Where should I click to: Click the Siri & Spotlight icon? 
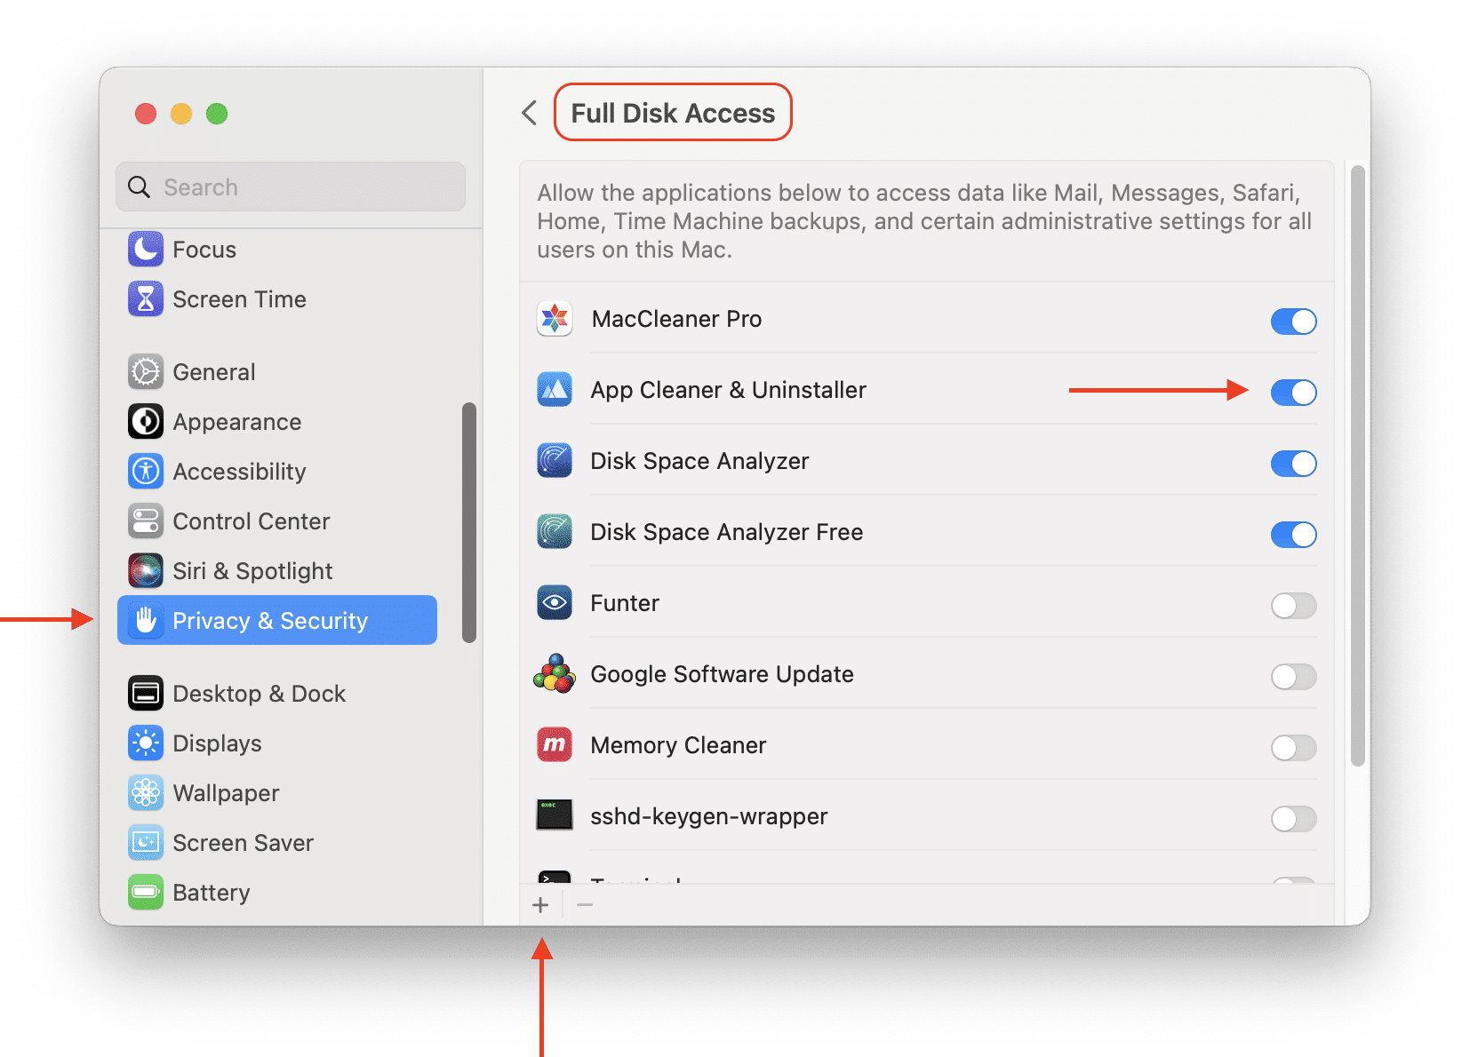pyautogui.click(x=146, y=570)
